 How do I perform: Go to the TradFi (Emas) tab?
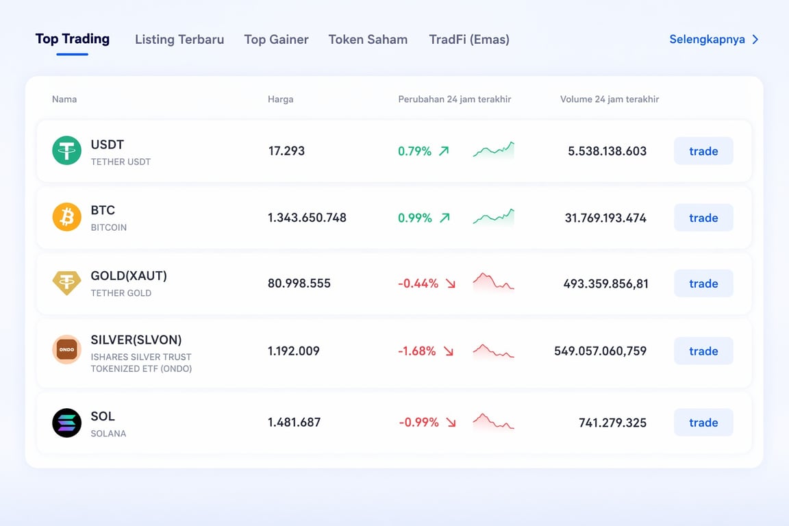(x=469, y=40)
